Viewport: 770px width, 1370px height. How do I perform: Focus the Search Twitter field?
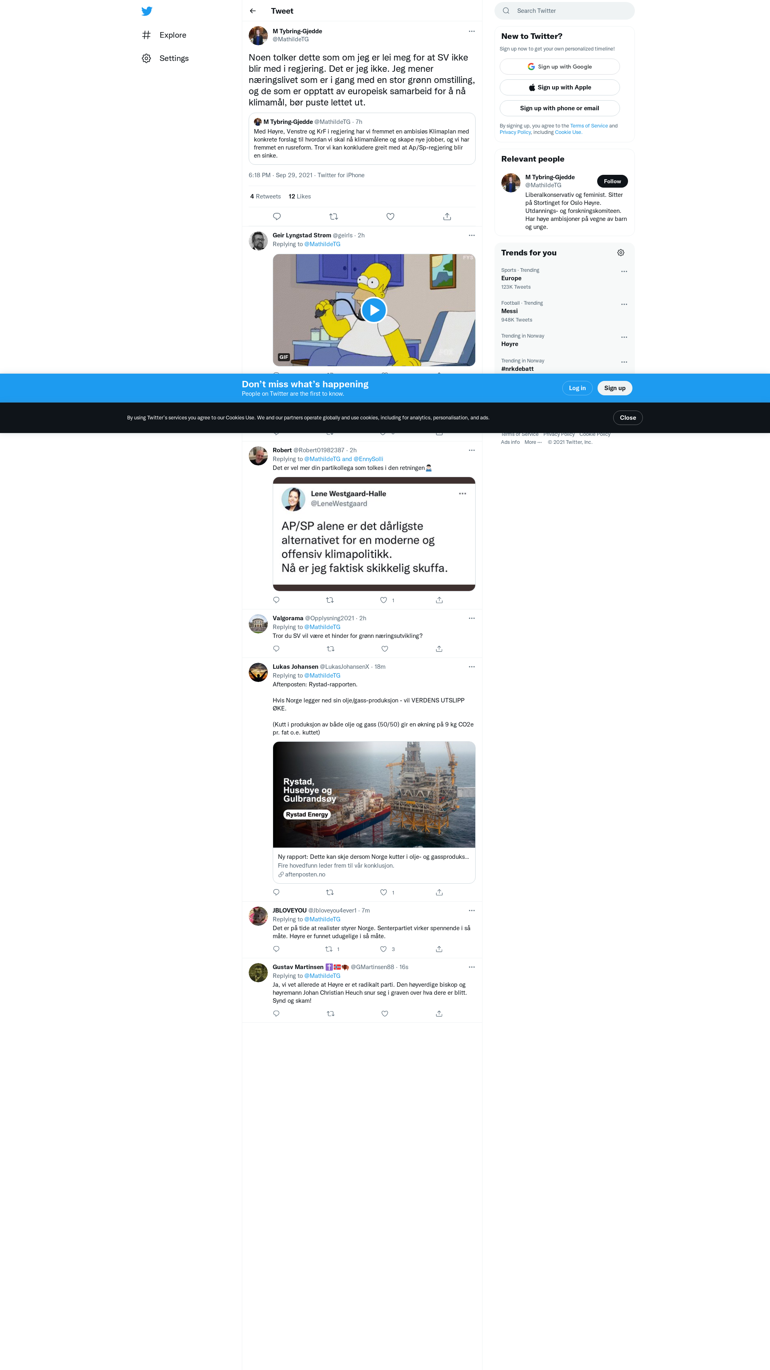point(564,11)
